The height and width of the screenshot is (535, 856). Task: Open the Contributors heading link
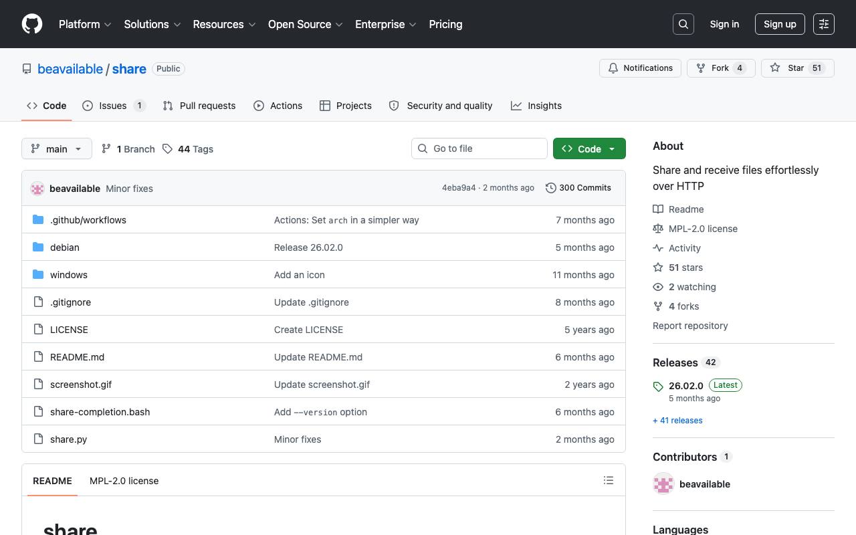pyautogui.click(x=693, y=457)
